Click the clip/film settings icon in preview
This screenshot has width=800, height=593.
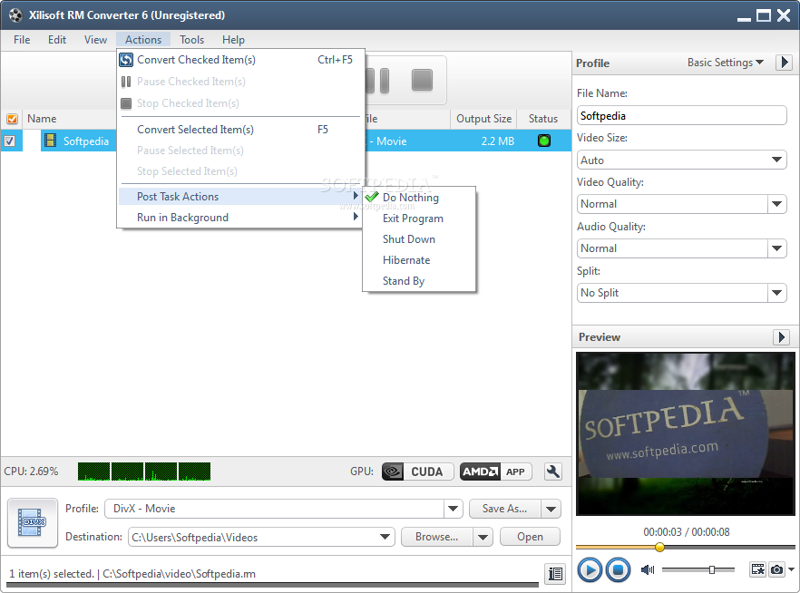(x=757, y=569)
